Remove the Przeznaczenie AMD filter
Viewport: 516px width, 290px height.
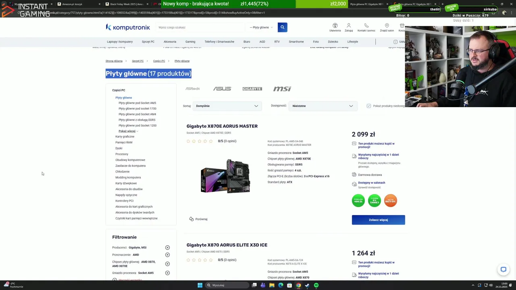coord(167,255)
